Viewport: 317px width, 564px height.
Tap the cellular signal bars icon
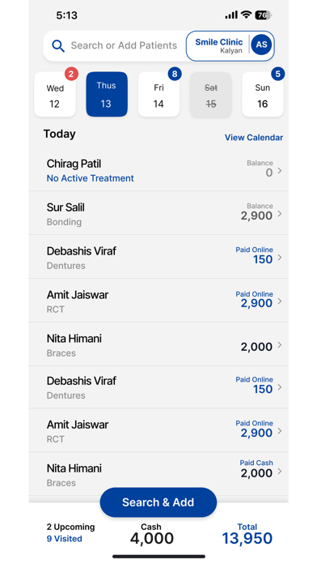click(x=231, y=15)
